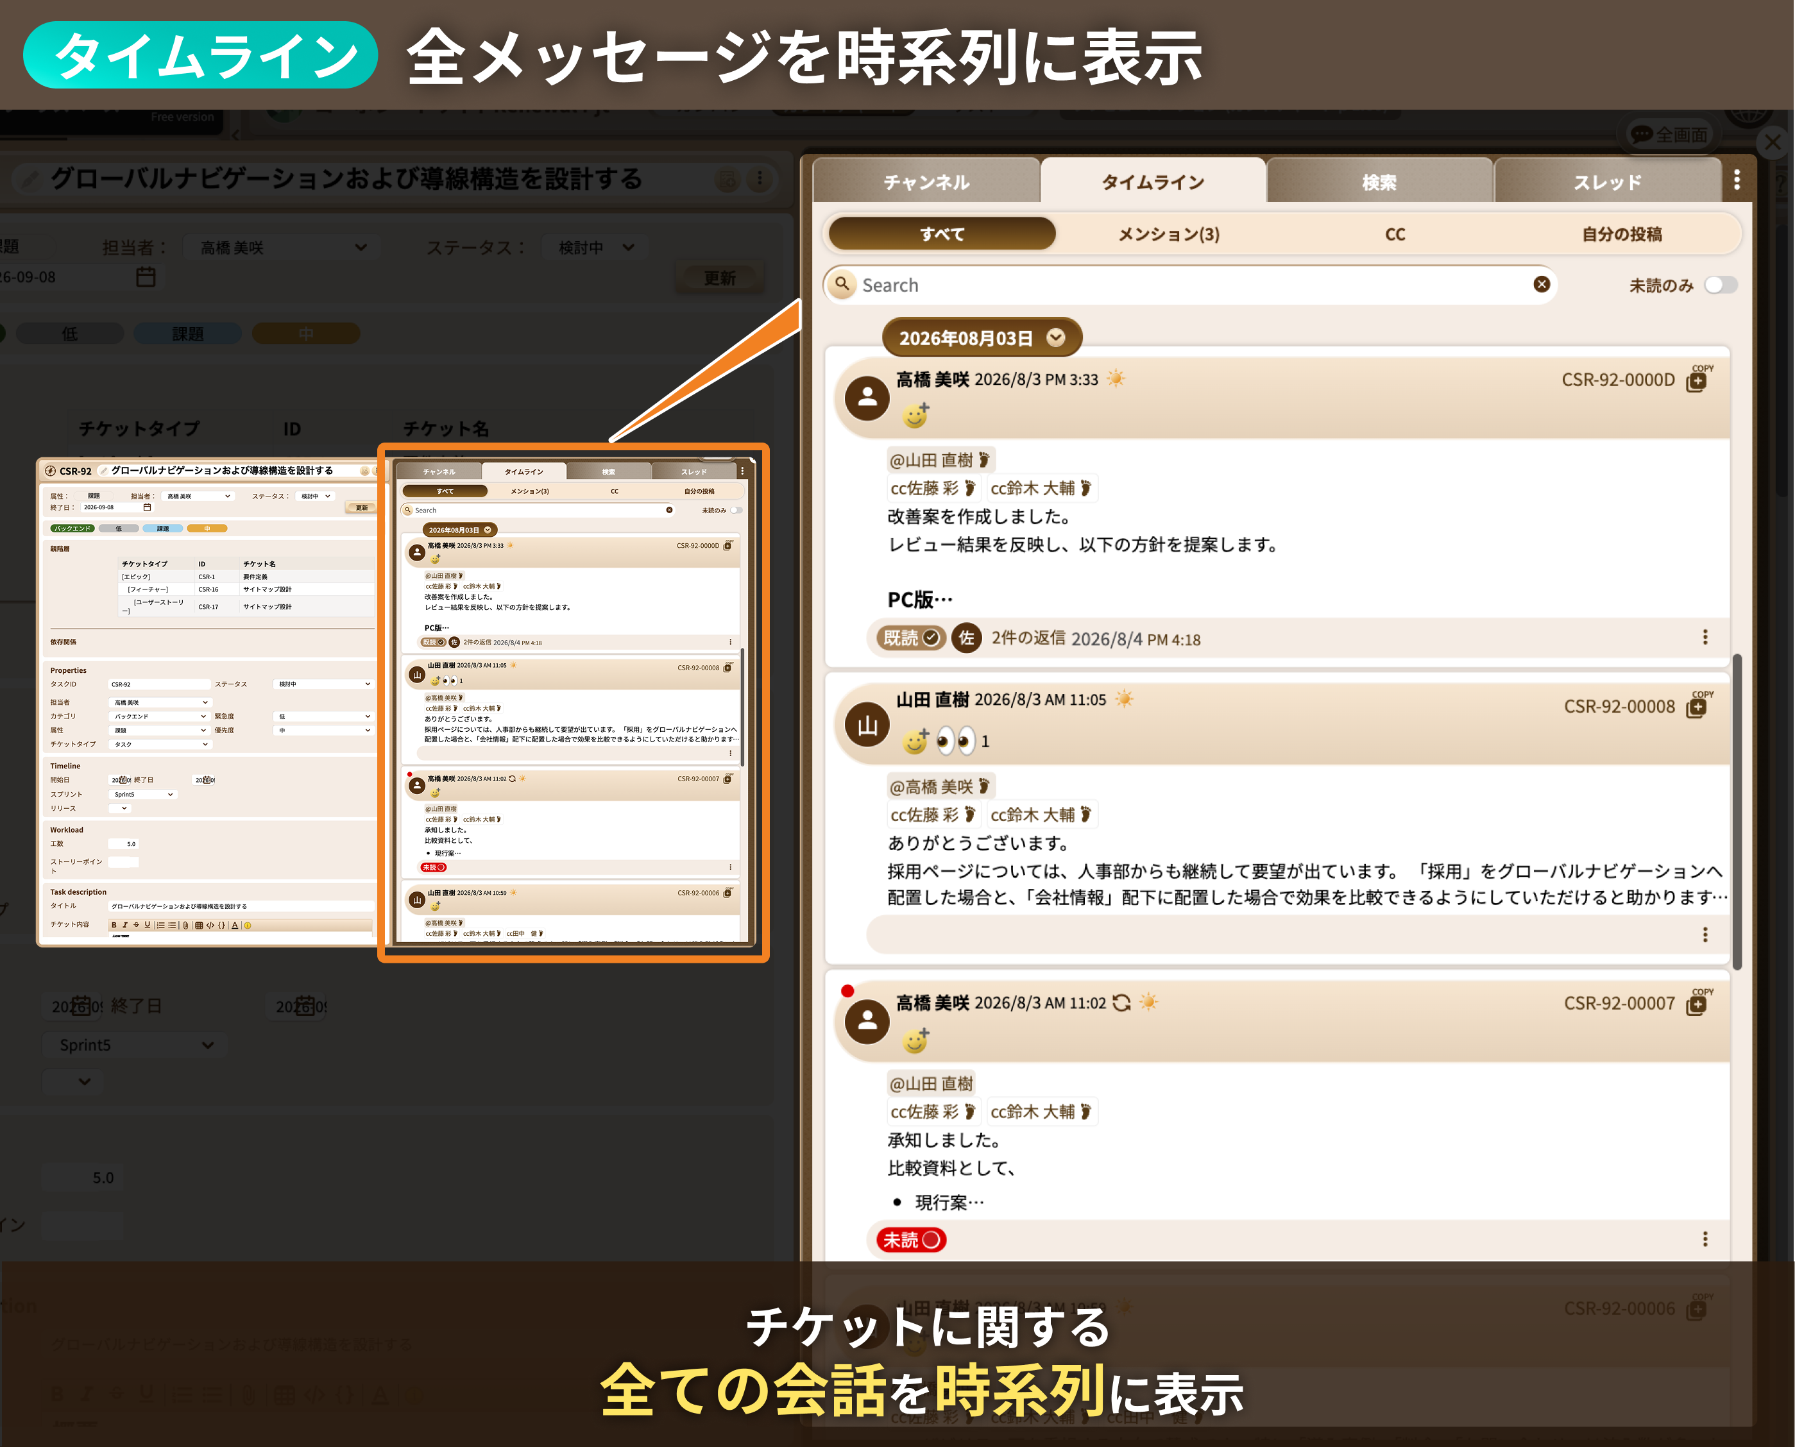The width and height of the screenshot is (1795, 1447).
Task: Click the Search input field
Action: [x=1190, y=285]
